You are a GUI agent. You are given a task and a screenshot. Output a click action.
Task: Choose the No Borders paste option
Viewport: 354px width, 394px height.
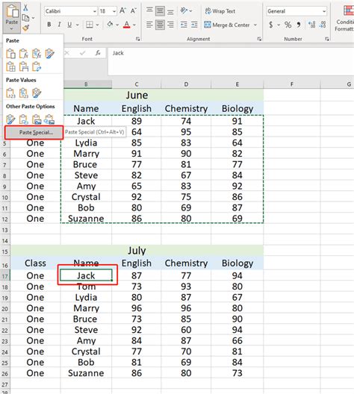10,66
